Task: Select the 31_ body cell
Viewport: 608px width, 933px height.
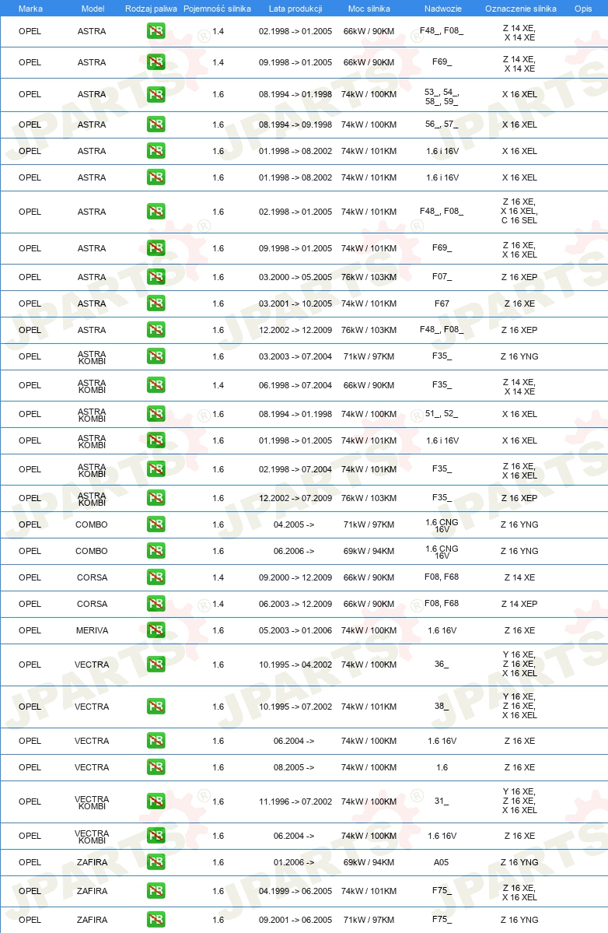Action: point(442,801)
